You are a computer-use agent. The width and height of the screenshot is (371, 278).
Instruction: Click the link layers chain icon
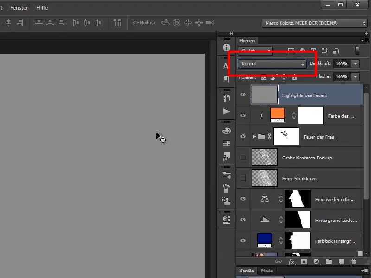[279, 261]
